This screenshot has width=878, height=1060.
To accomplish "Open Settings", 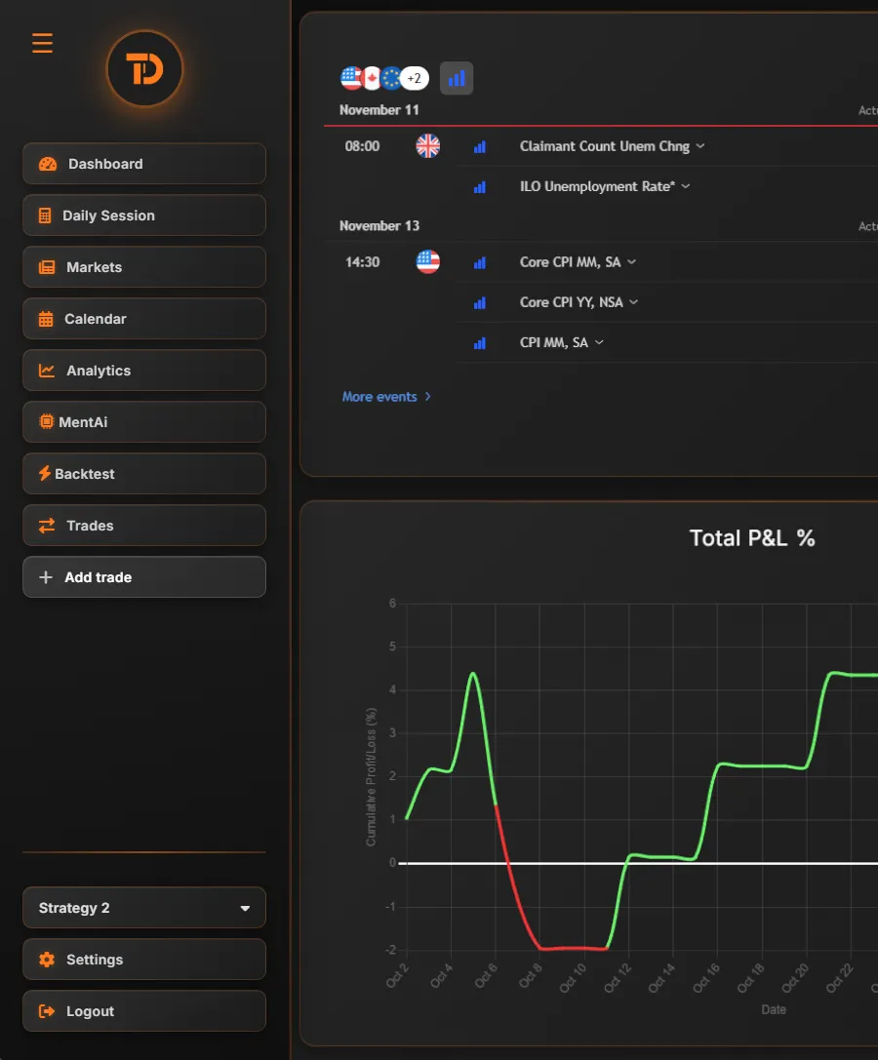I will [144, 960].
